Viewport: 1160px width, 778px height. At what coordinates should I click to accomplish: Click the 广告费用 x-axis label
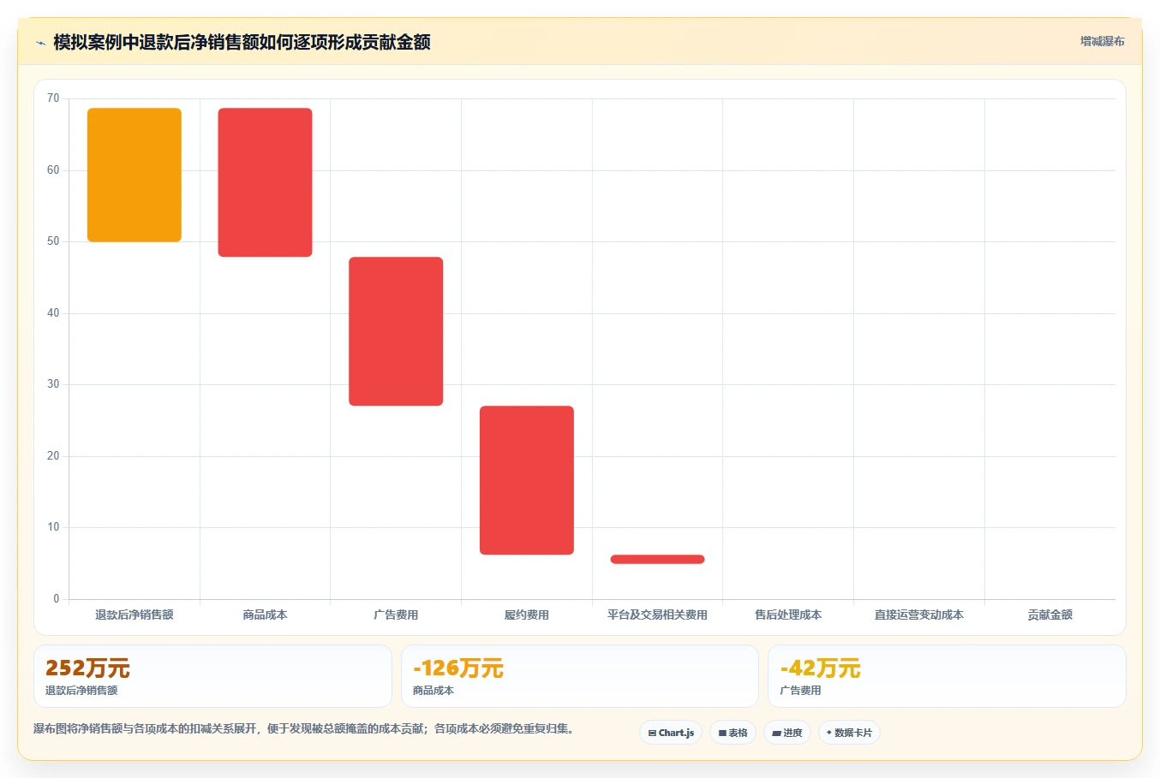[396, 615]
